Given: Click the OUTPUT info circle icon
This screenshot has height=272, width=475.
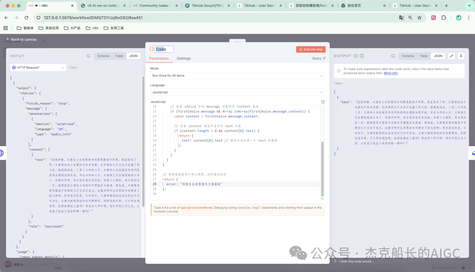Looking at the screenshot, I should coord(362,56).
